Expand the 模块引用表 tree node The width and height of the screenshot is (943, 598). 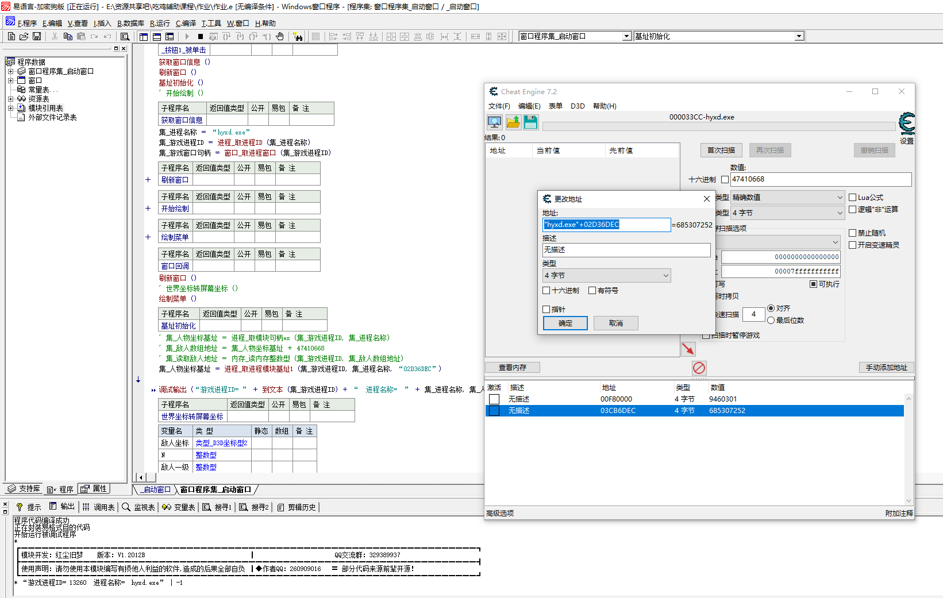pos(10,108)
